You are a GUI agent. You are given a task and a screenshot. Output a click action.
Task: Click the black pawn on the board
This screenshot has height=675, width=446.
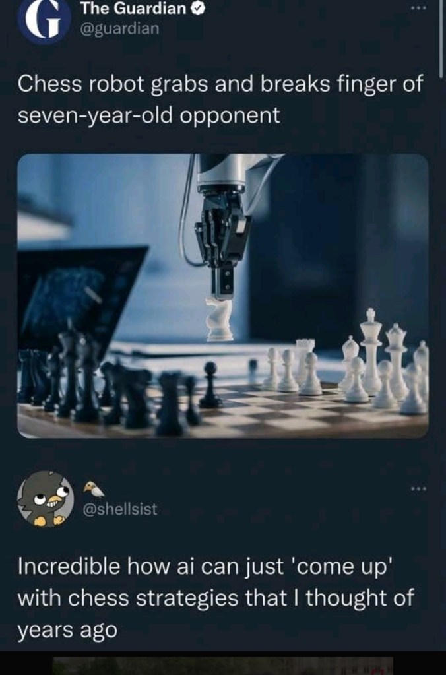coord(210,385)
